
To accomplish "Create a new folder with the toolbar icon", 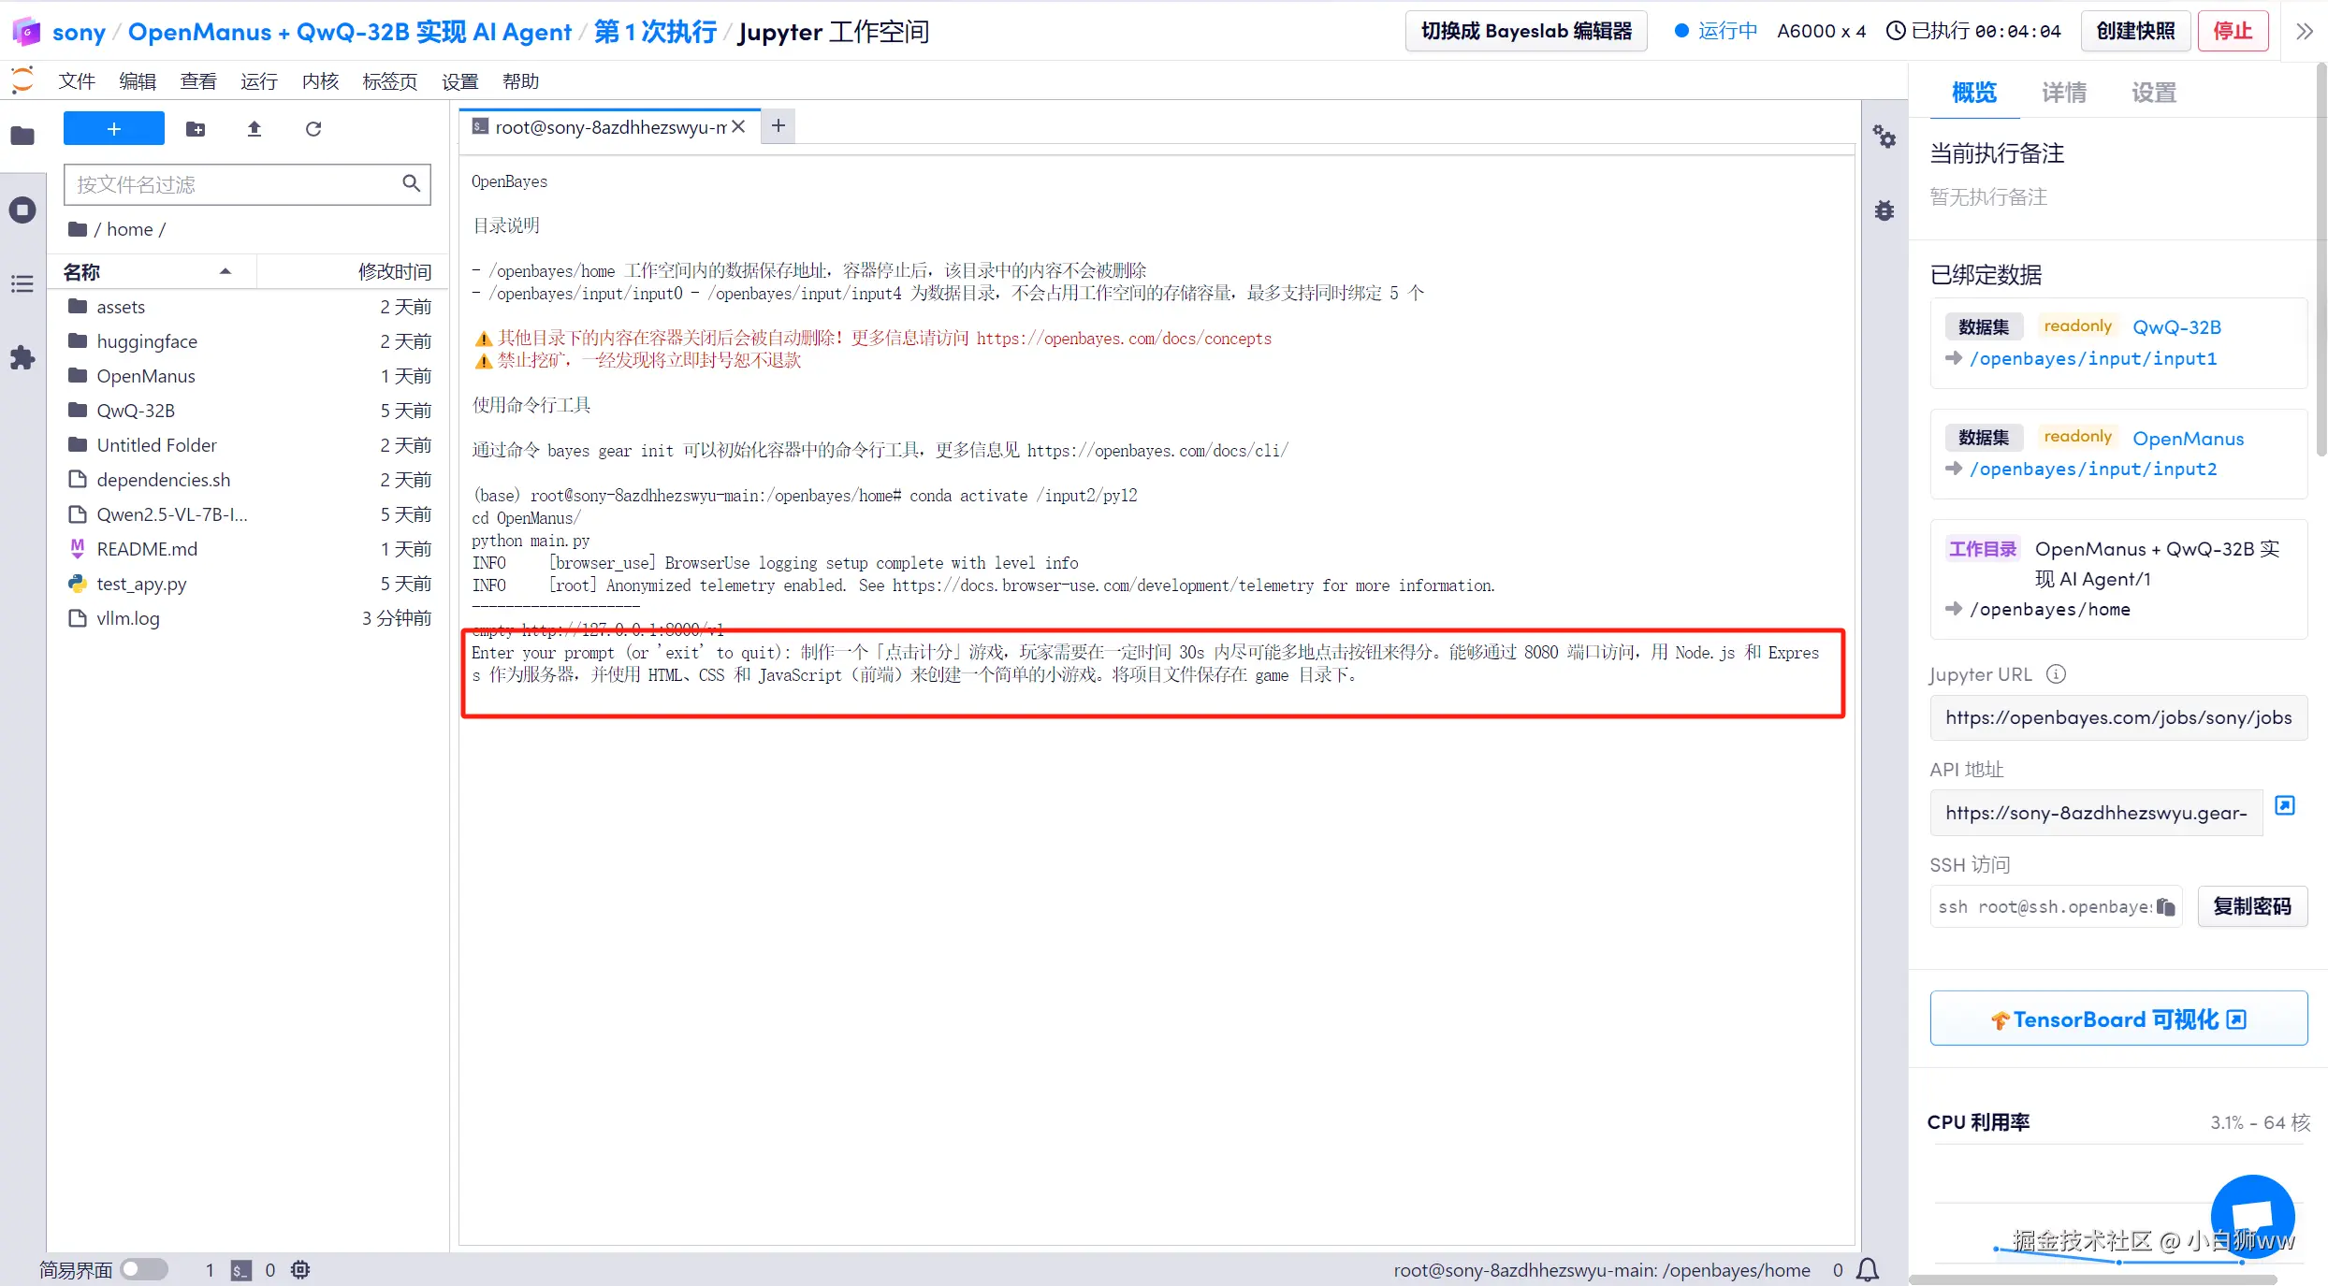I will pyautogui.click(x=196, y=129).
